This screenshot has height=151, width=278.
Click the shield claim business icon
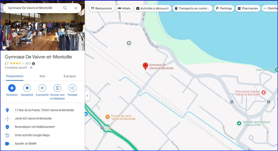click(7, 127)
